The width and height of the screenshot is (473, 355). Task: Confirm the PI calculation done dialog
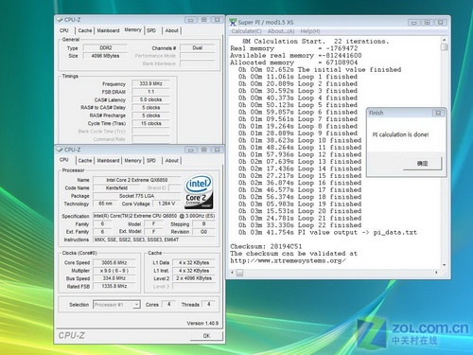423,164
